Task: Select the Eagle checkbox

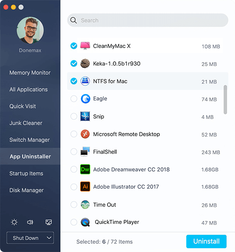Action: pos(74,99)
